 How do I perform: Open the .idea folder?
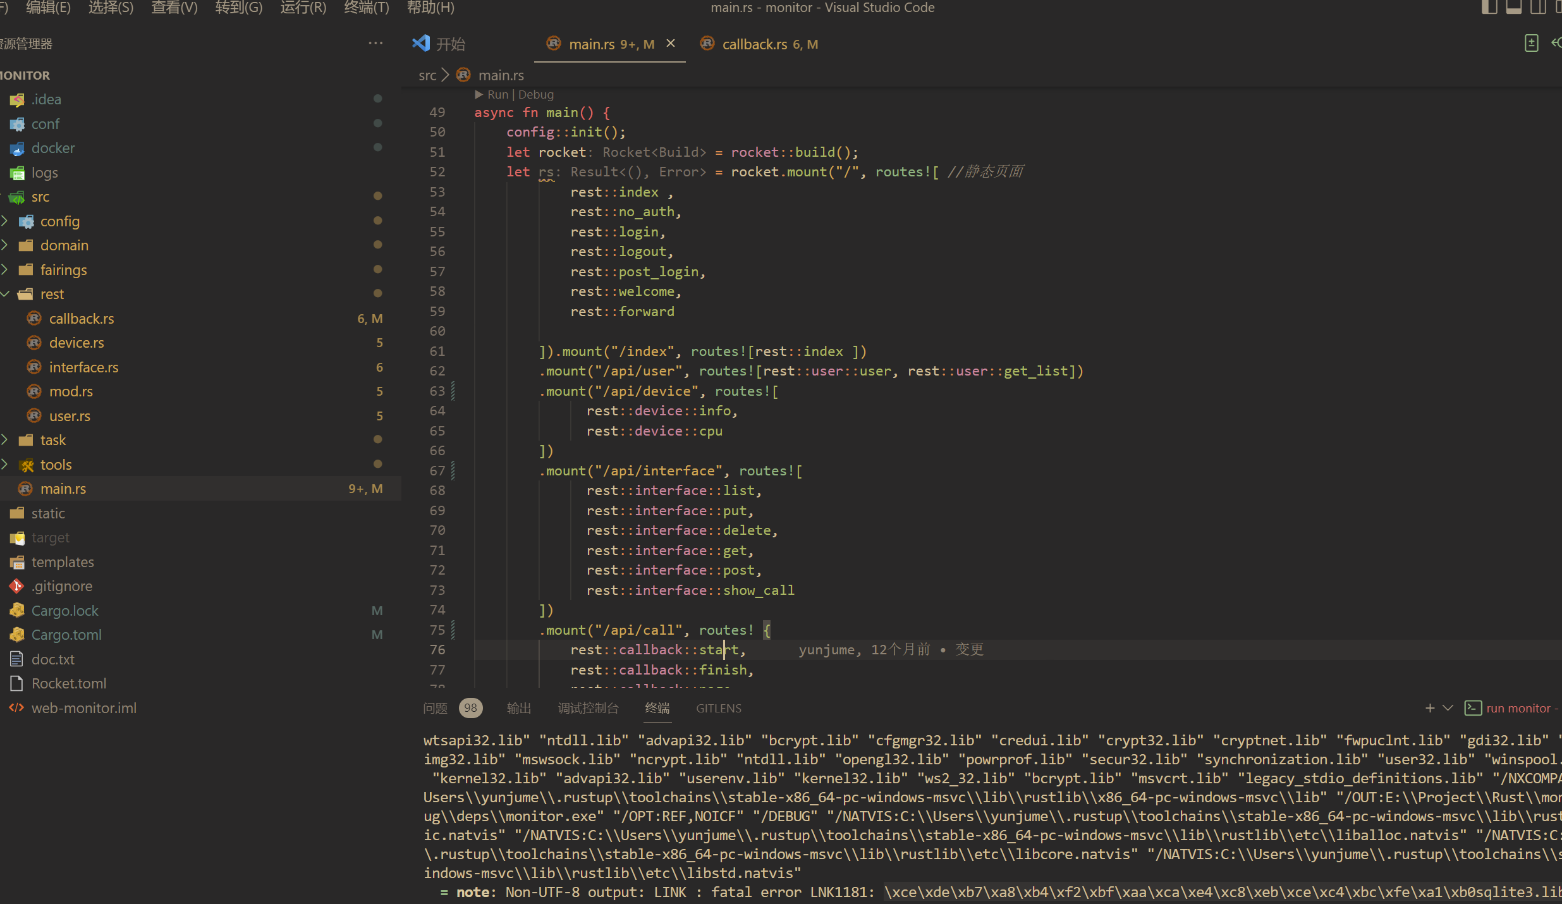[x=46, y=99]
